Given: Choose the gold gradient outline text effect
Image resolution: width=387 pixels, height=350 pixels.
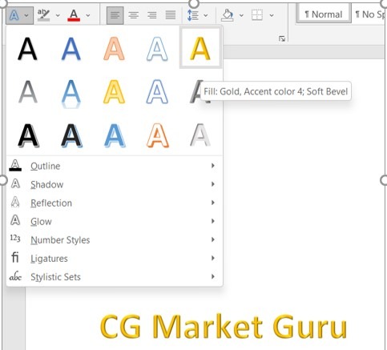Looking at the screenshot, I should (114, 92).
